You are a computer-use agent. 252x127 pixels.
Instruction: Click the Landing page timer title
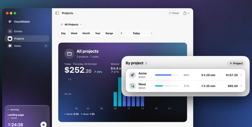point(16,115)
